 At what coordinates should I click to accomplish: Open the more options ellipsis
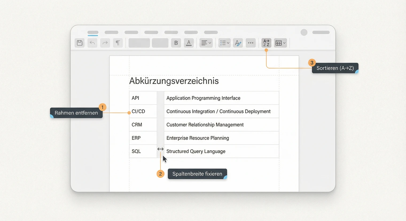(x=251, y=43)
